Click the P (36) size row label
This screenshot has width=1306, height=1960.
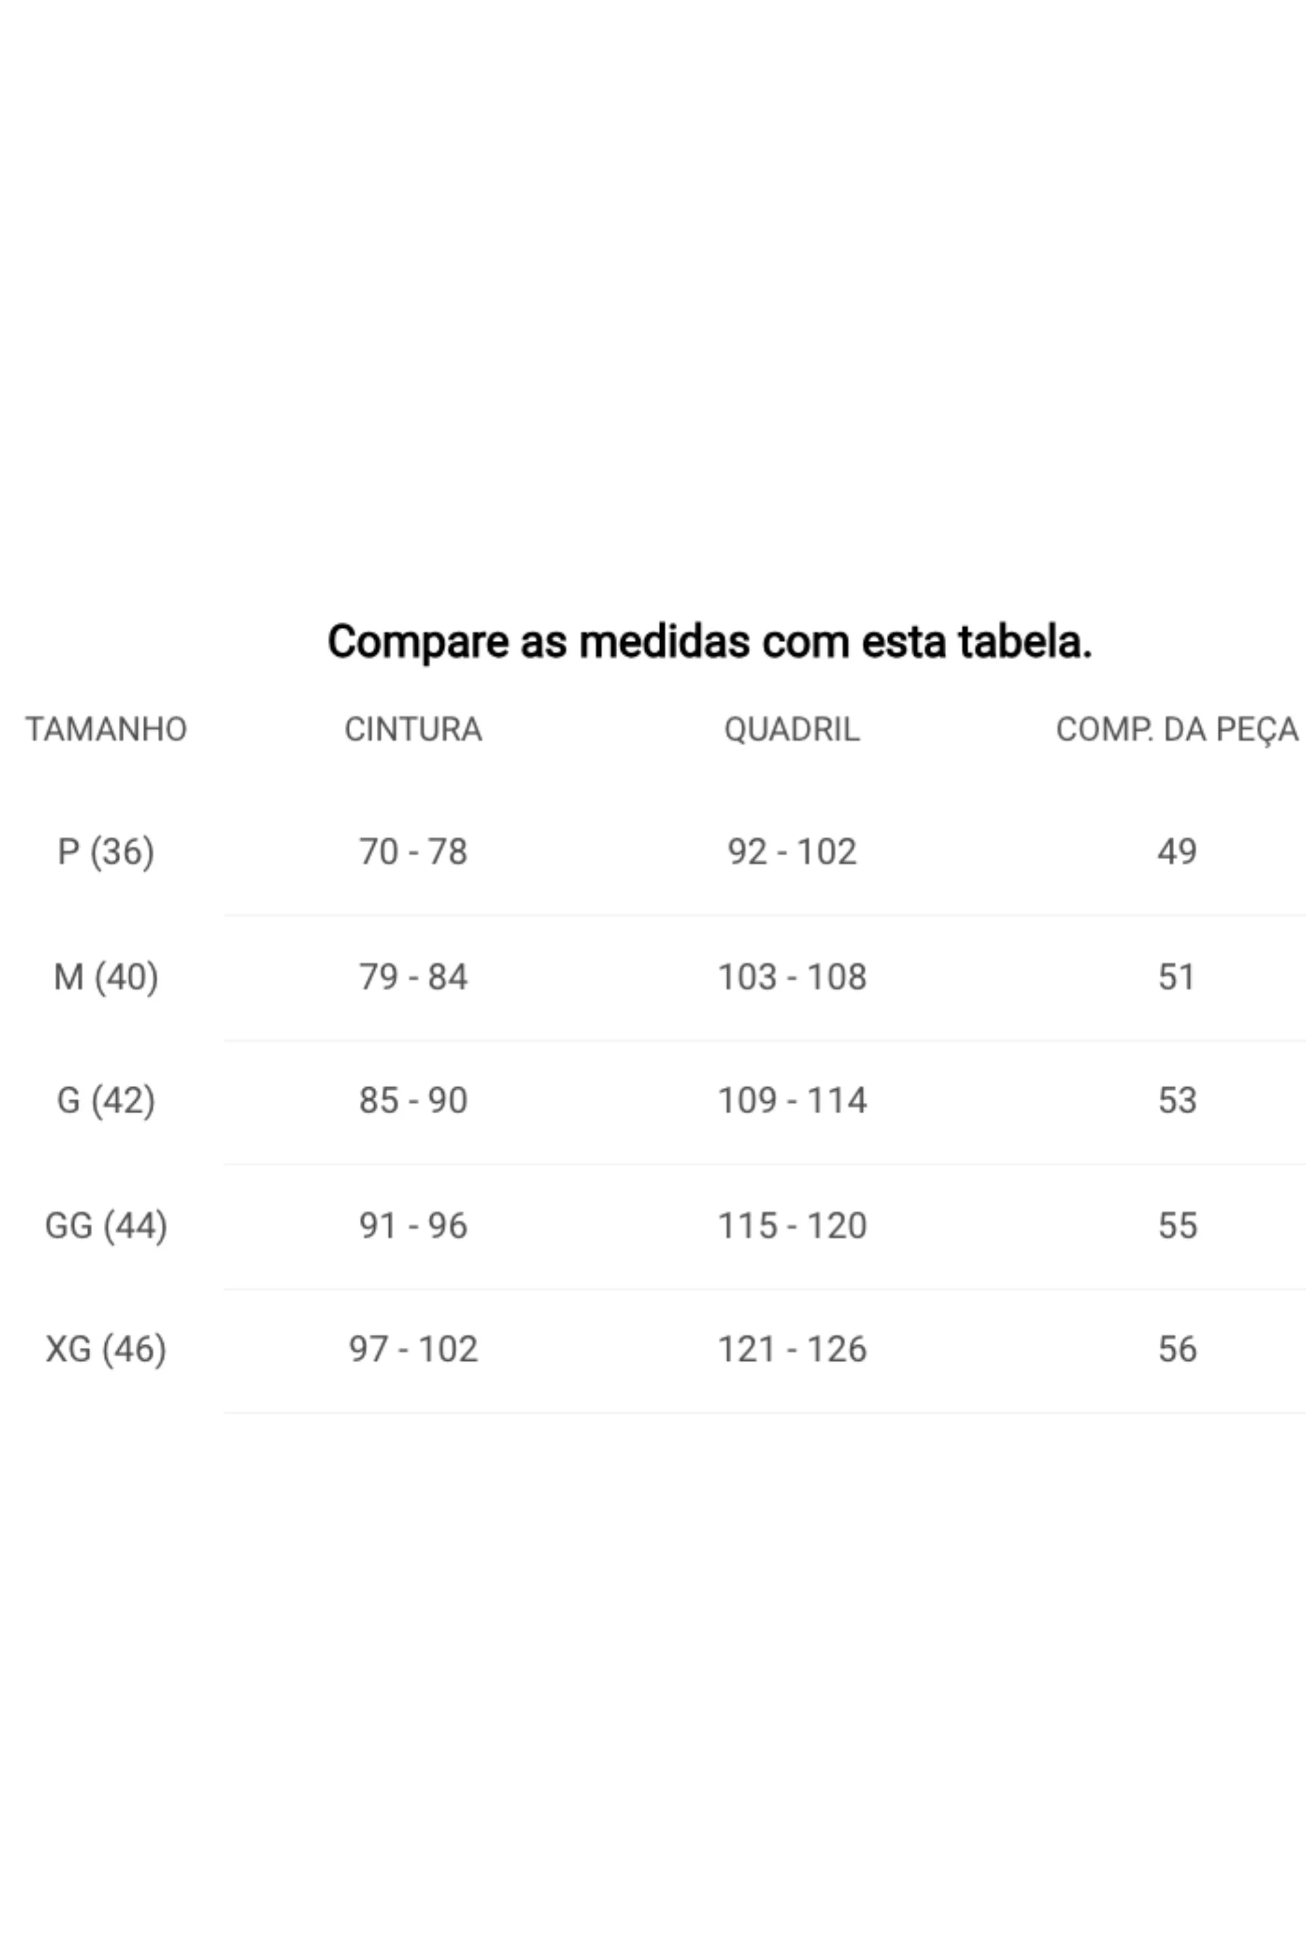[x=106, y=852]
